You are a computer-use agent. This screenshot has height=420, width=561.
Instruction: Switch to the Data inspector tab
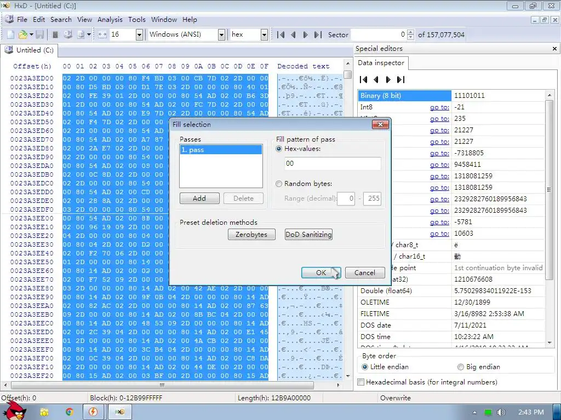[381, 63]
